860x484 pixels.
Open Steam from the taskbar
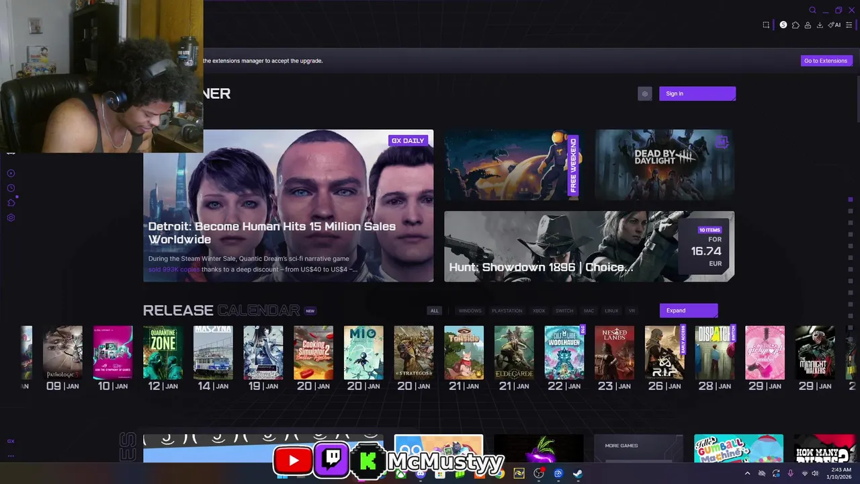pos(578,473)
